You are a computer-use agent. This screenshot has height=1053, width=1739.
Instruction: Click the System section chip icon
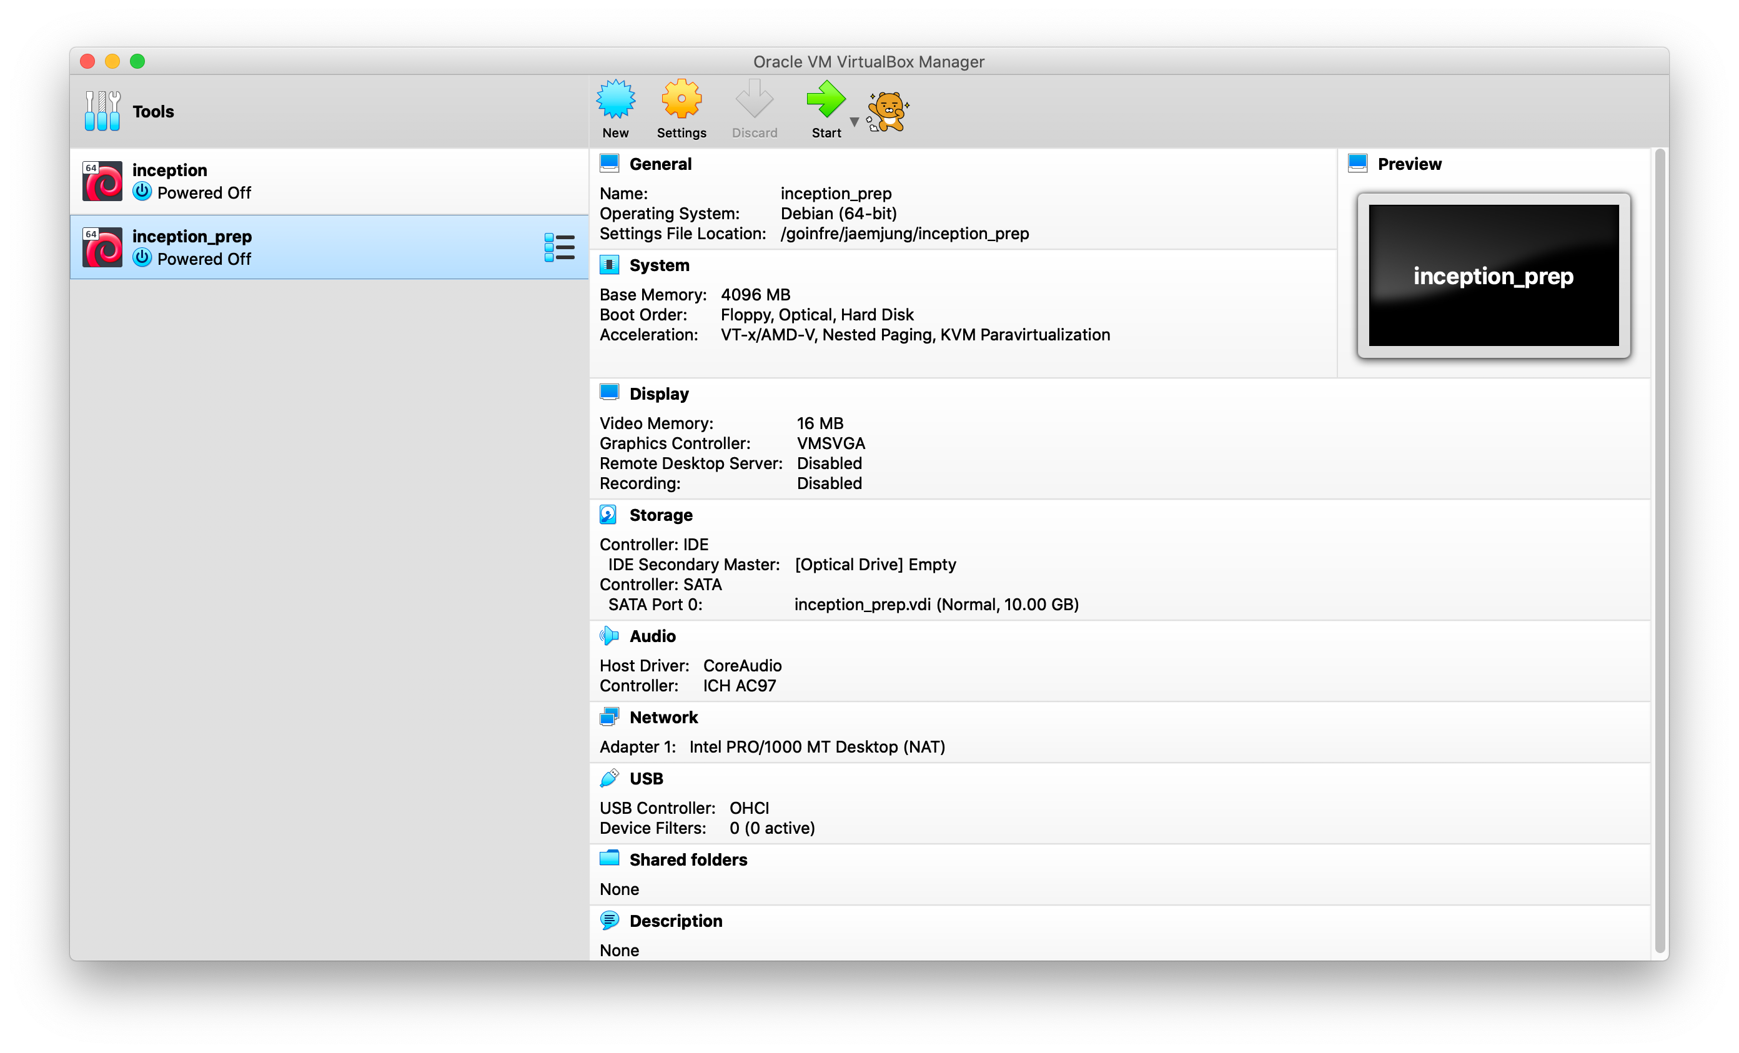(x=609, y=265)
